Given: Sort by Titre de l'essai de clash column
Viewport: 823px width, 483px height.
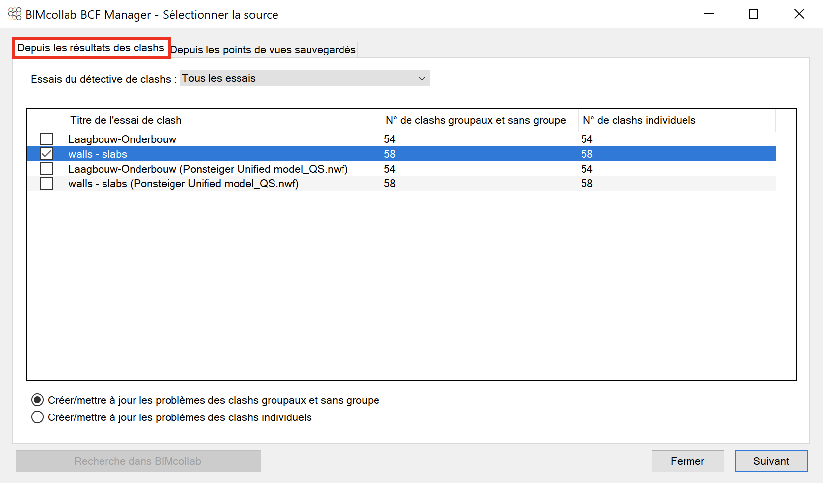Looking at the screenshot, I should tap(223, 120).
